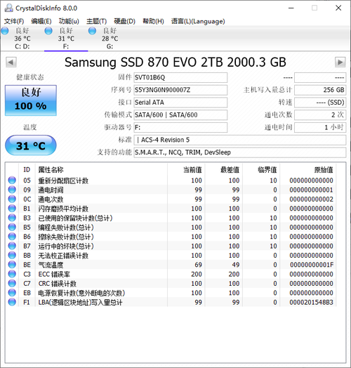This screenshot has width=351, height=368.
Task: Click the status orb for attribute EB
Action: [12, 293]
